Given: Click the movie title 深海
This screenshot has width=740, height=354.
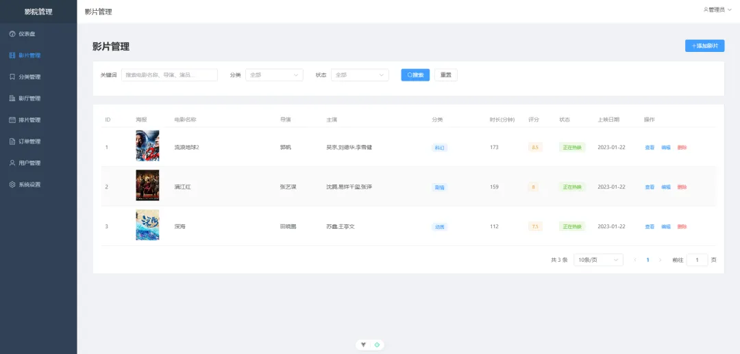Looking at the screenshot, I should pyautogui.click(x=180, y=226).
